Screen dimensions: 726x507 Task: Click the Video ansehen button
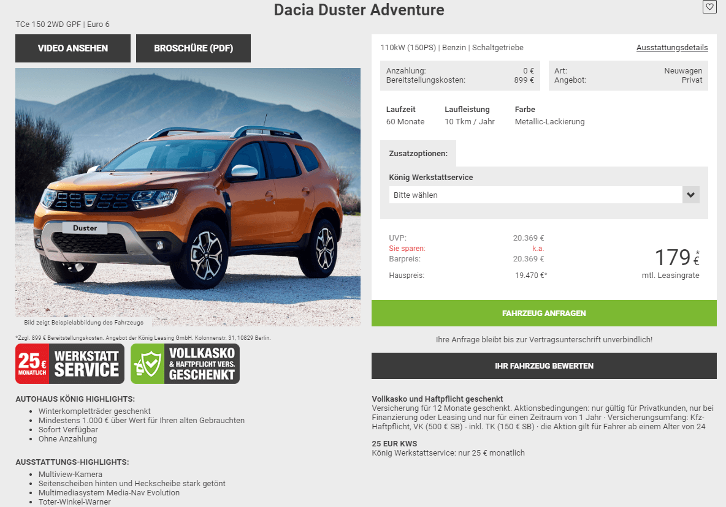(73, 48)
